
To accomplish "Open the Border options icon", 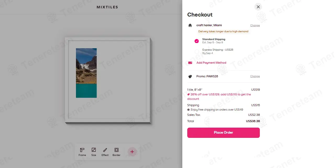I will 117,150.
